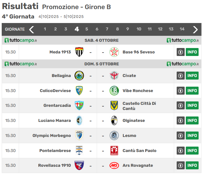The height and width of the screenshot is (177, 202).
Task: Click the Grentarcadia team name
Action: click(x=57, y=105)
